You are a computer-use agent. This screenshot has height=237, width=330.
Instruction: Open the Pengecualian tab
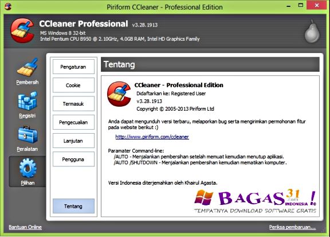pyautogui.click(x=73, y=122)
